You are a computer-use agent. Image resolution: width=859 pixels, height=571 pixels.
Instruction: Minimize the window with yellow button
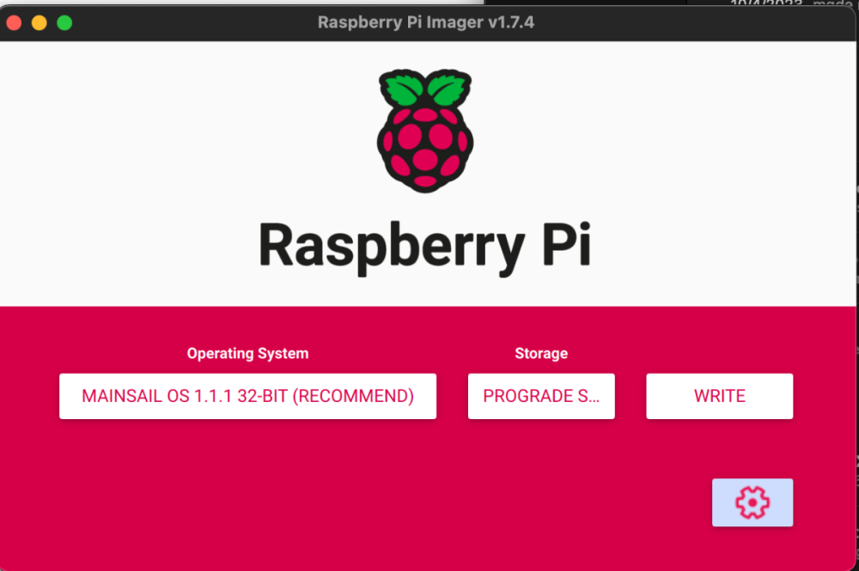point(39,22)
